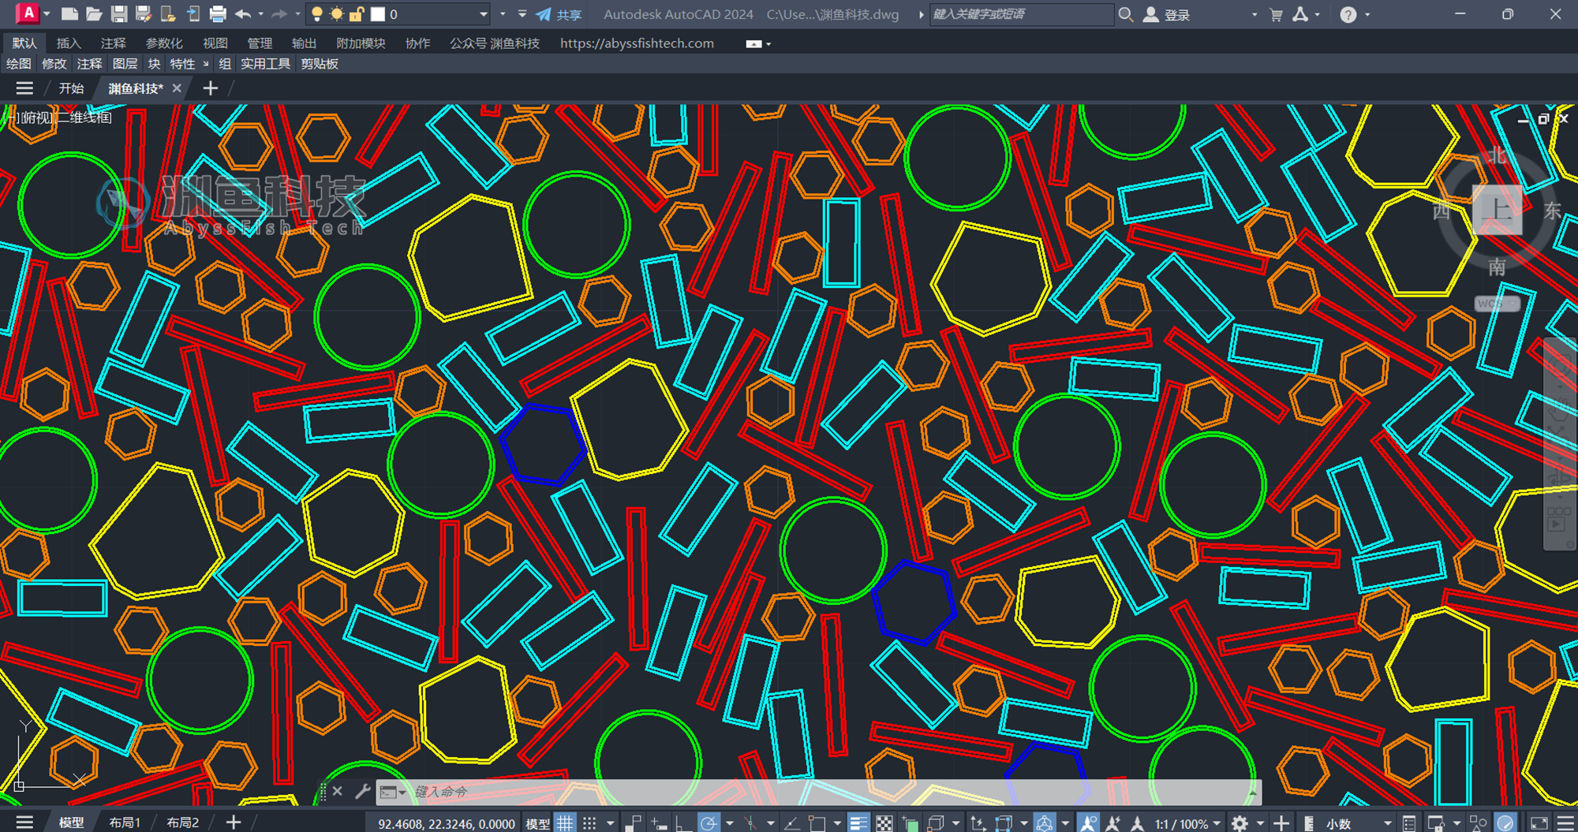The image size is (1578, 832).
Task: Click the Quick Properties status icon
Action: [1409, 823]
